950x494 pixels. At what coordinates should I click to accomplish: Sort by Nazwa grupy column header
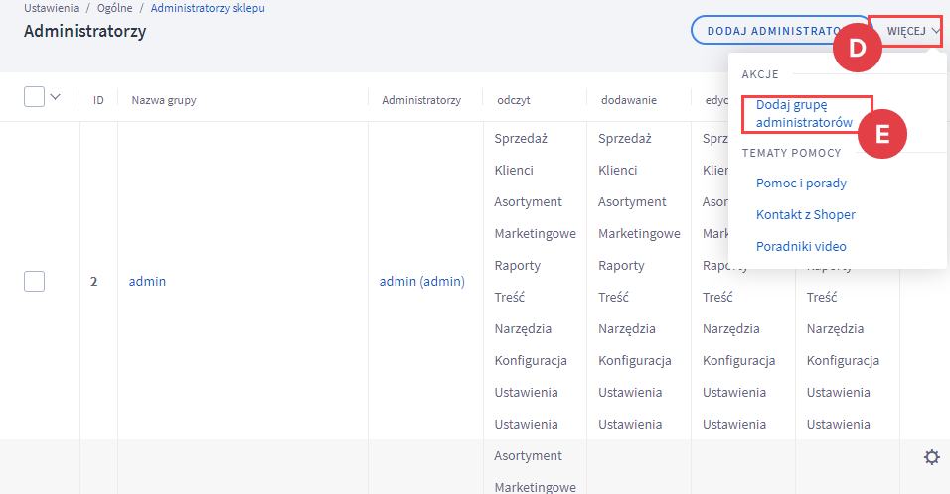(164, 100)
